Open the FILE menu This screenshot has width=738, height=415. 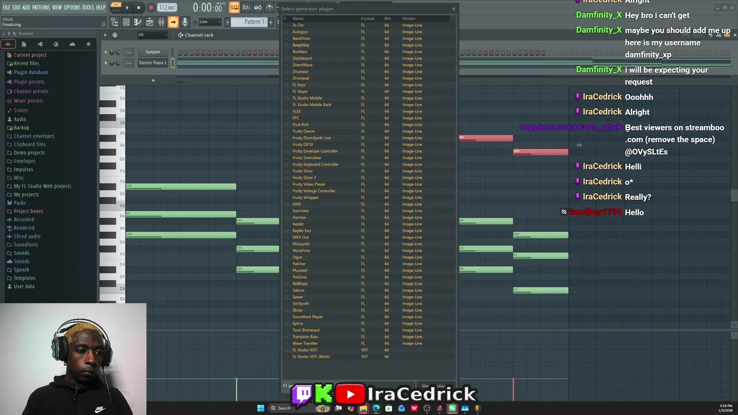pos(6,7)
